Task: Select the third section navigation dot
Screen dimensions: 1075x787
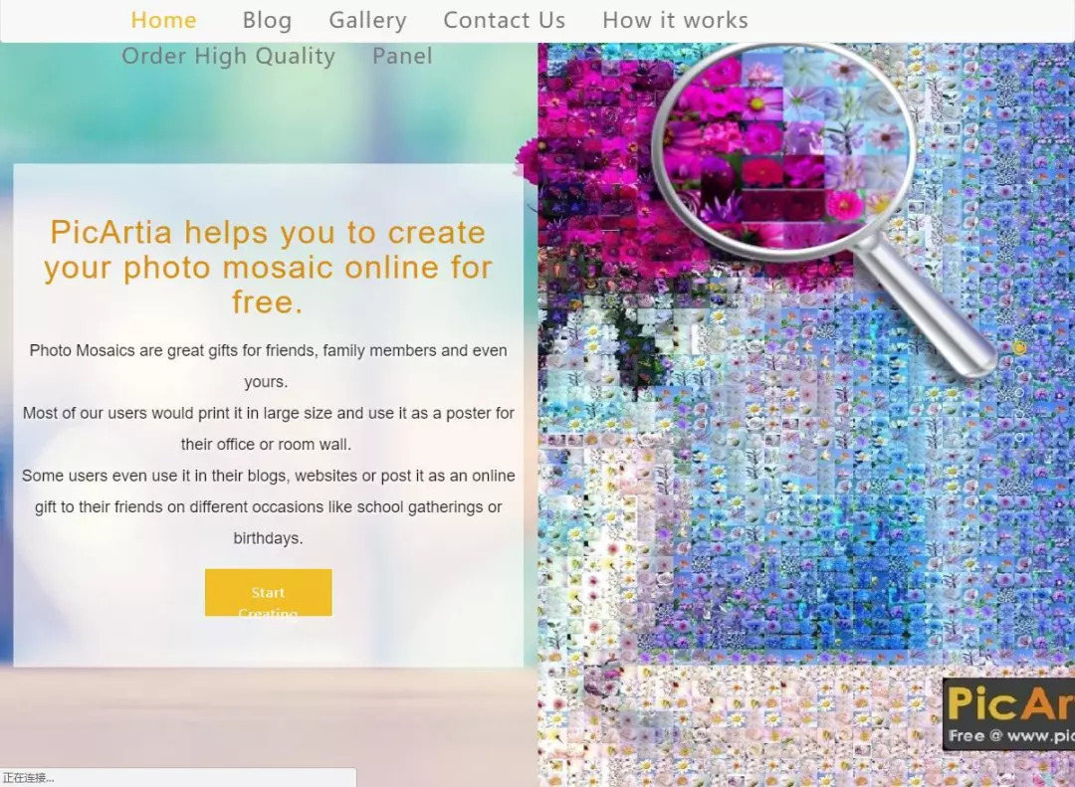Action: (x=1019, y=393)
